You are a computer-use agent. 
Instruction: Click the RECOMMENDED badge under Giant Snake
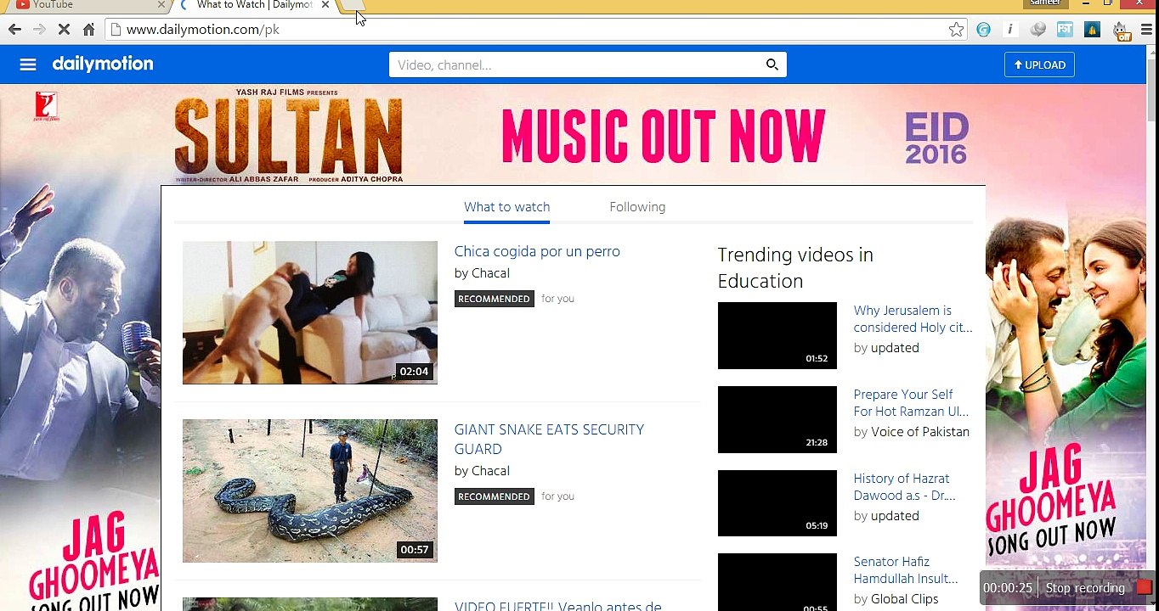pos(495,496)
